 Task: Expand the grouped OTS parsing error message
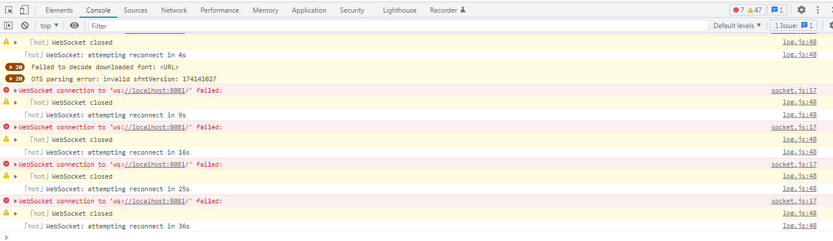pos(15,79)
